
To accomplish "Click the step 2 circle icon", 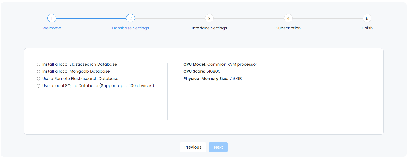I will [130, 18].
